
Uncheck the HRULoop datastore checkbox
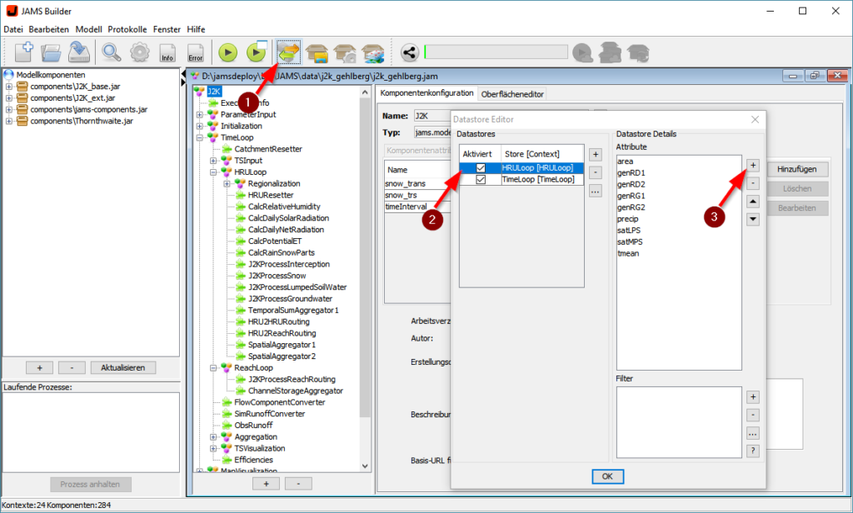click(481, 167)
